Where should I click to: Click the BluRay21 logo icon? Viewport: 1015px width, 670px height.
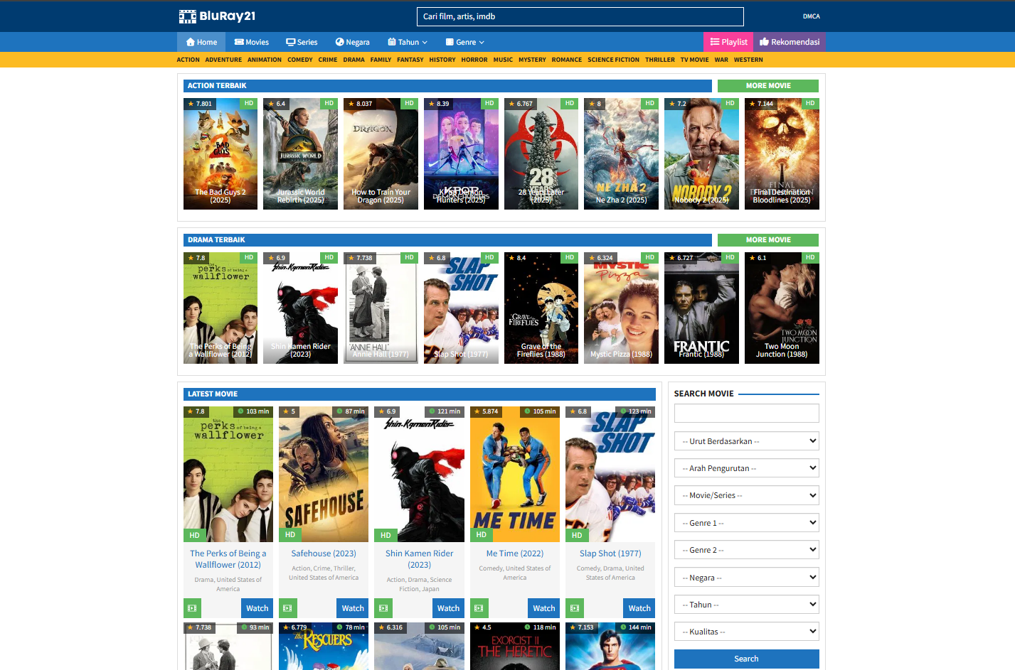(x=188, y=16)
